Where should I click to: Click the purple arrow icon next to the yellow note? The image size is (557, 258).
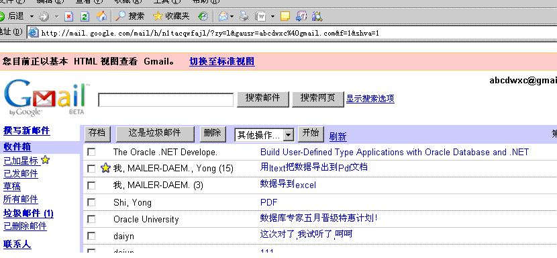(x=301, y=16)
